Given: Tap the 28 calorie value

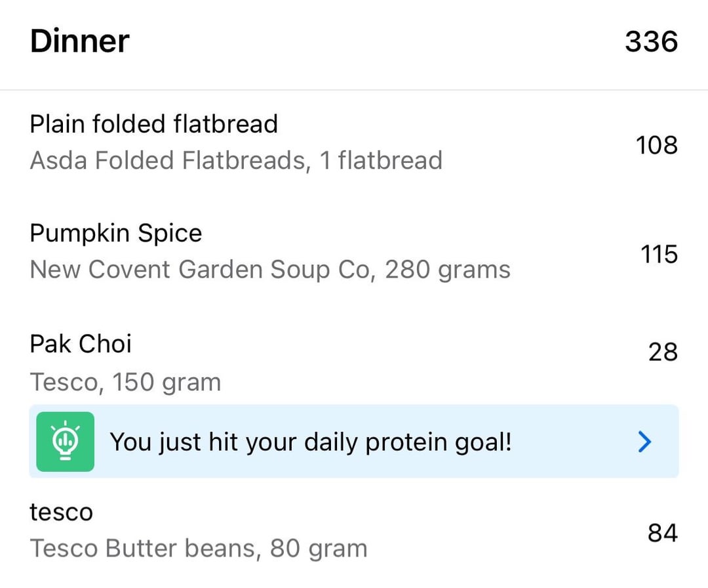Looking at the screenshot, I should pos(663,352).
